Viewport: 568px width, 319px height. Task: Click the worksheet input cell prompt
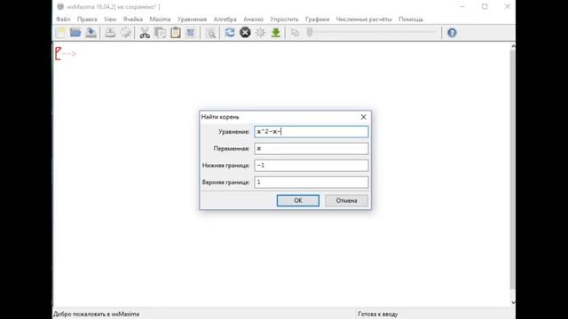pos(68,53)
